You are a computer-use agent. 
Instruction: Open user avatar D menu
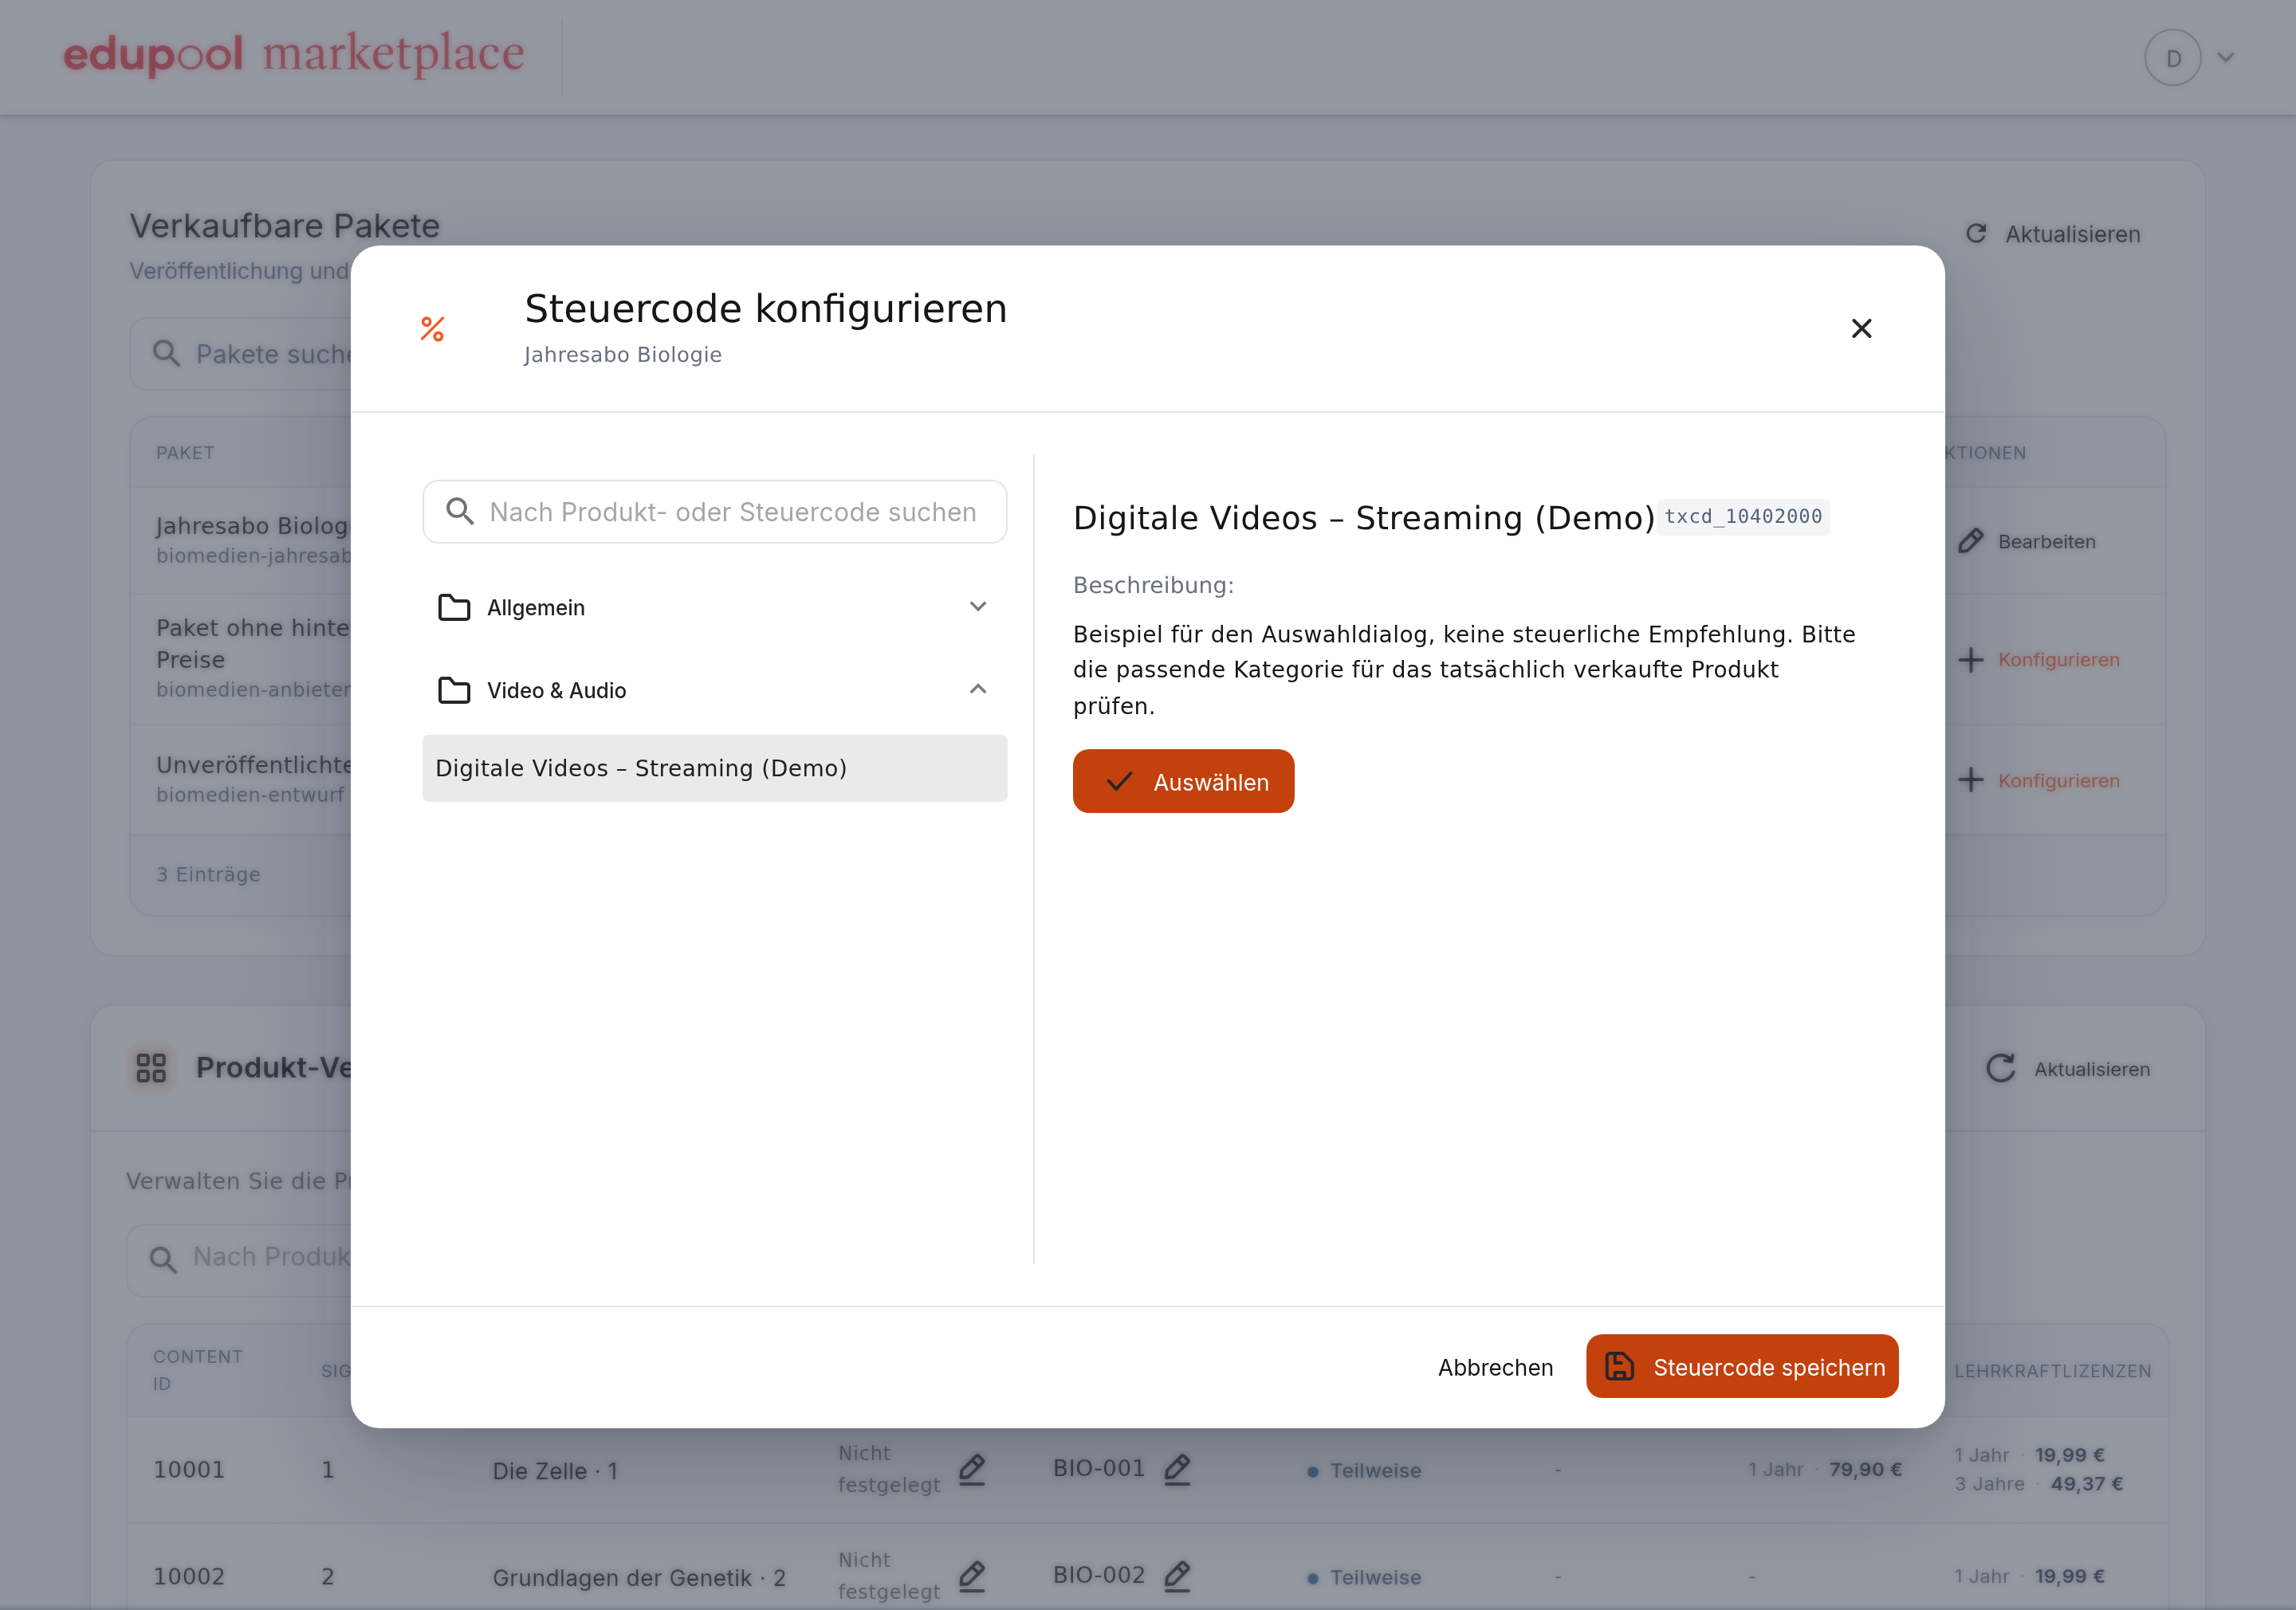click(2172, 58)
